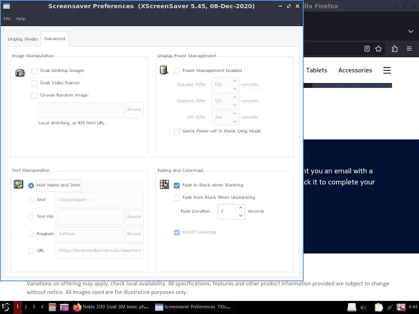Enable Power Management Enabled checkbox

click(x=177, y=71)
